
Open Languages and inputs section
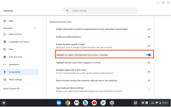[19, 42]
